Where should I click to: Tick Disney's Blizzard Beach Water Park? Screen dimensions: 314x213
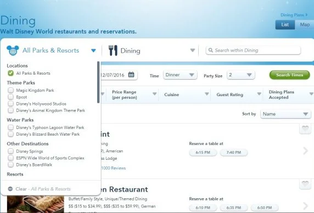click(11, 134)
